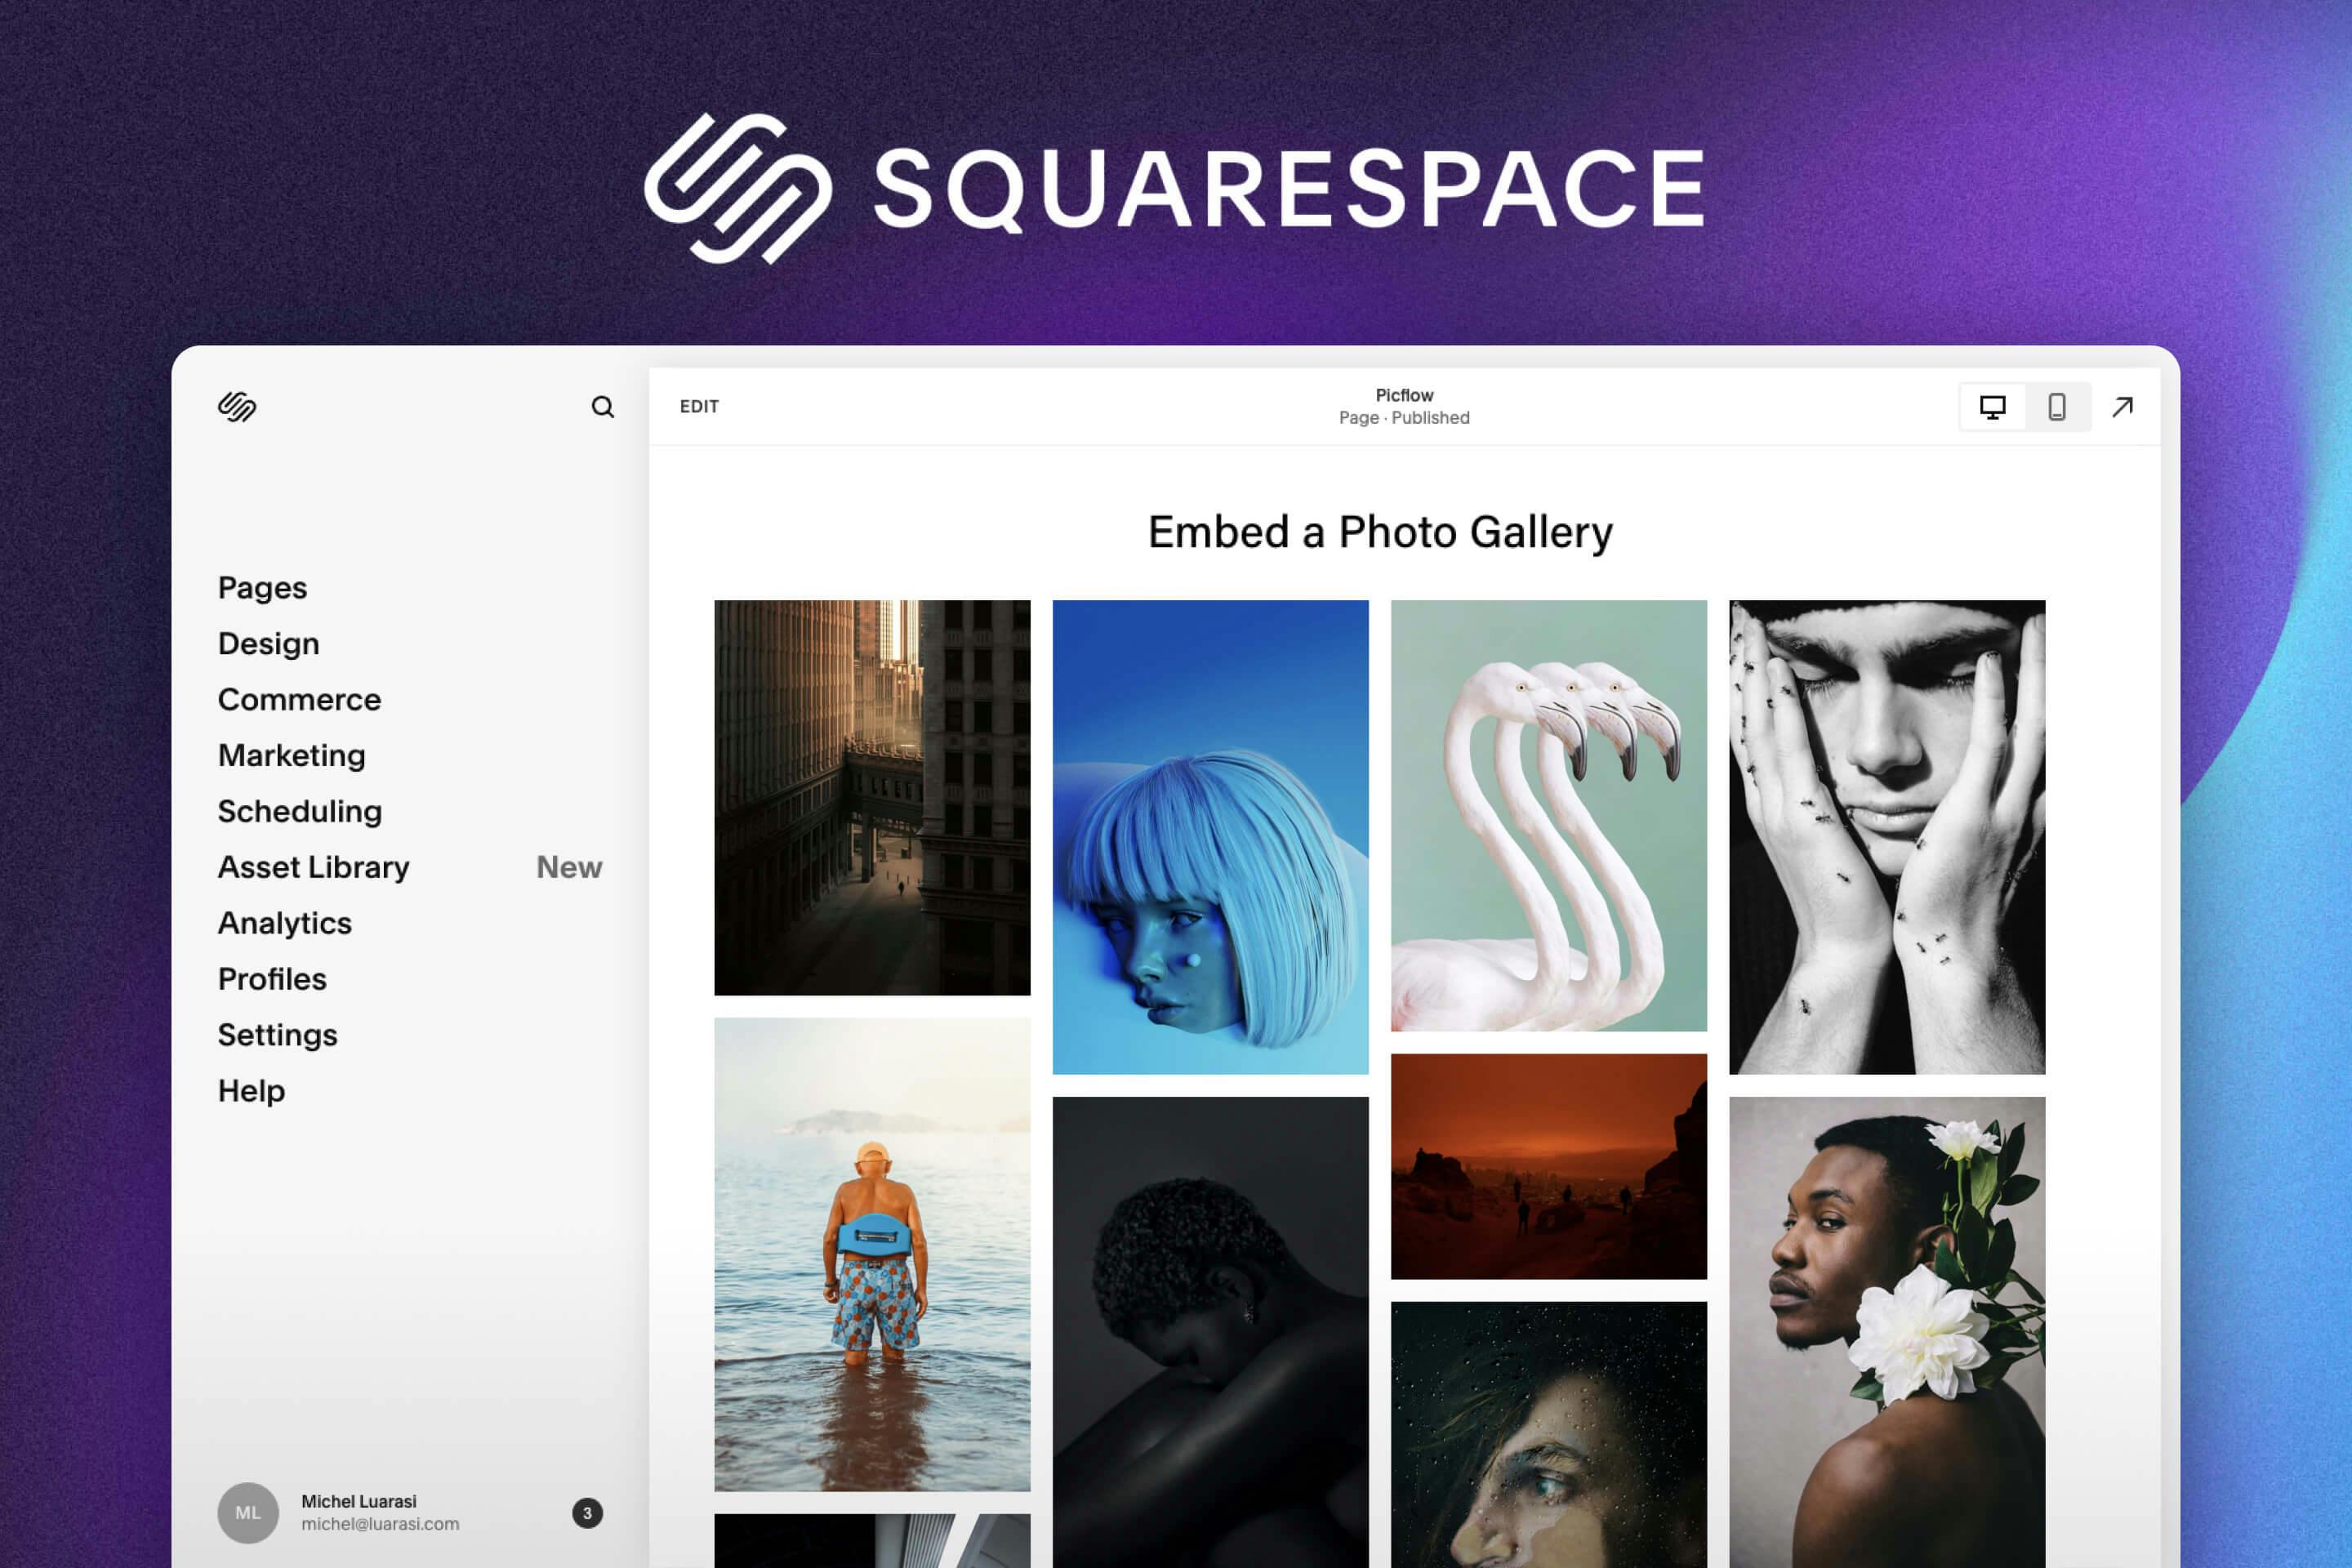Image resolution: width=2352 pixels, height=1568 pixels.
Task: Switch to mobile preview mode icon
Action: (x=2056, y=406)
